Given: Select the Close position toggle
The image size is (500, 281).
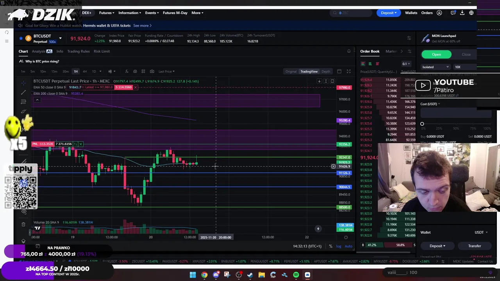Looking at the screenshot, I should [466, 55].
